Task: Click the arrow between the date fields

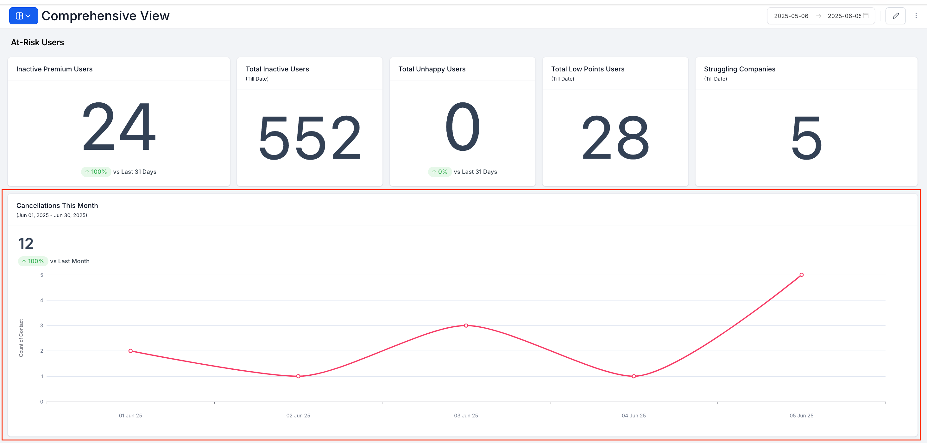Action: [818, 16]
